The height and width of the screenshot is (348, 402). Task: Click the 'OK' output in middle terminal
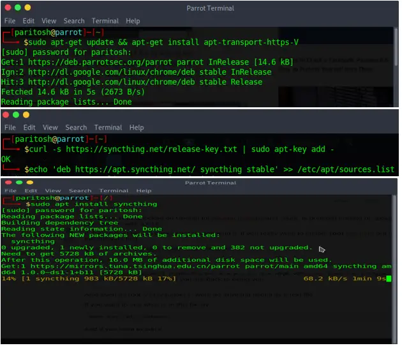[6, 160]
